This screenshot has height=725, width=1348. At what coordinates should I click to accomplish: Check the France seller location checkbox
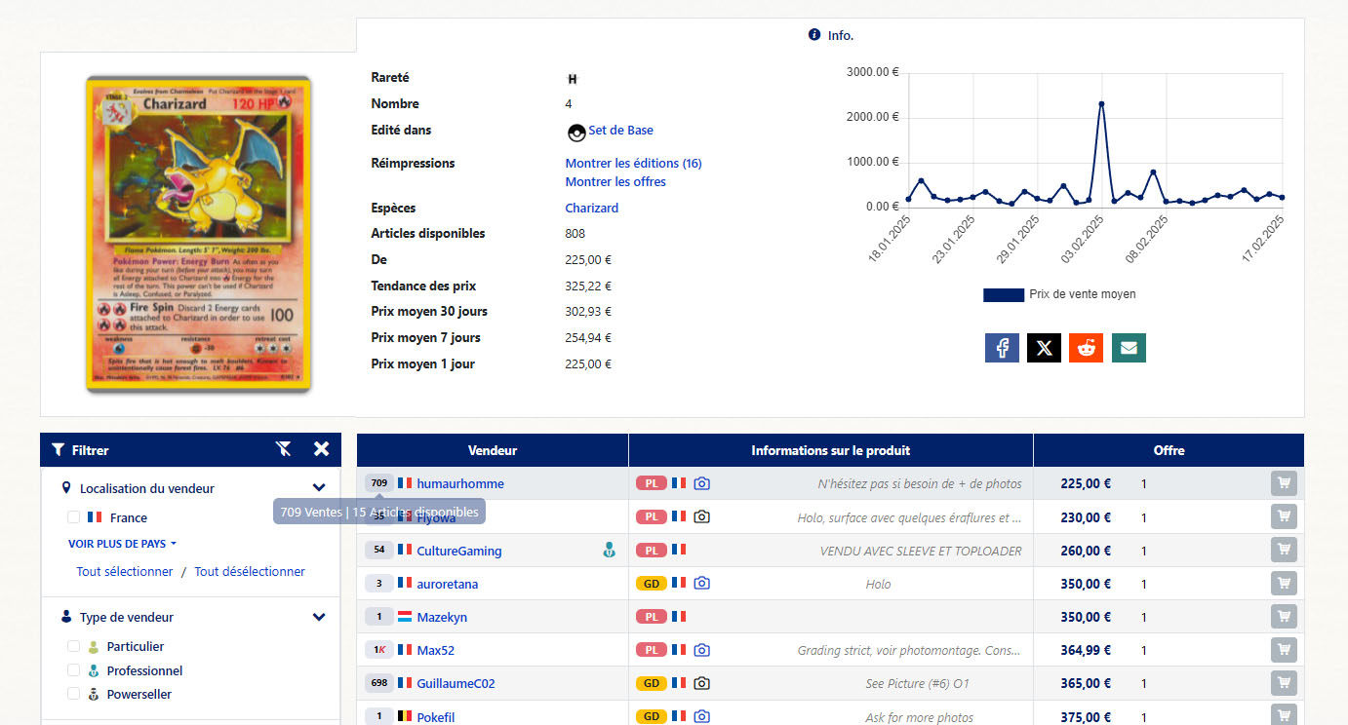point(74,517)
